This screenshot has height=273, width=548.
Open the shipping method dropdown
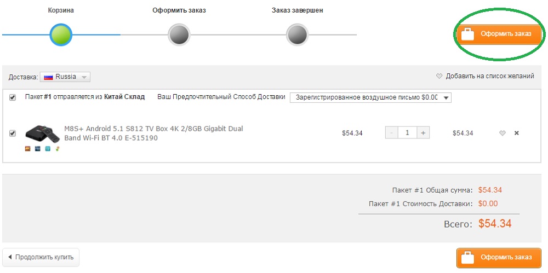pyautogui.click(x=370, y=97)
